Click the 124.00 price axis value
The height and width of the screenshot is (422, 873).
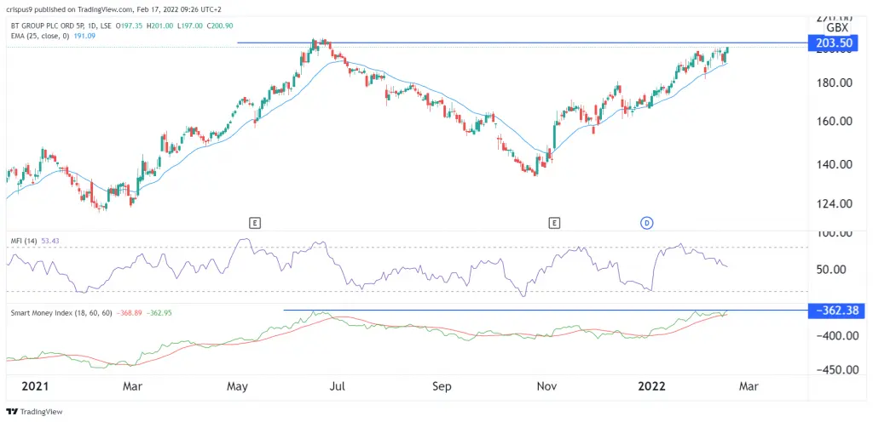click(835, 204)
